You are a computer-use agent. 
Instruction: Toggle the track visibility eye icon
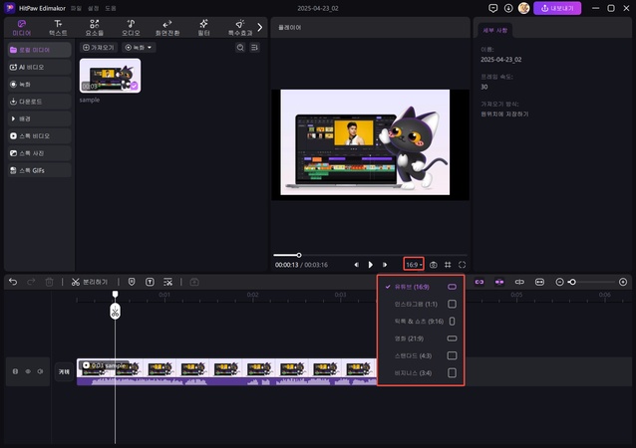(28, 371)
